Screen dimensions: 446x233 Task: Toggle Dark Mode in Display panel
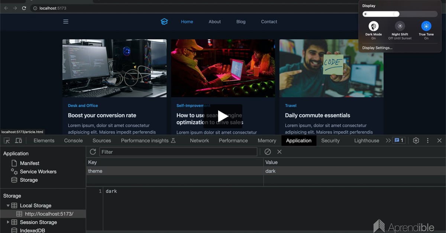click(374, 26)
